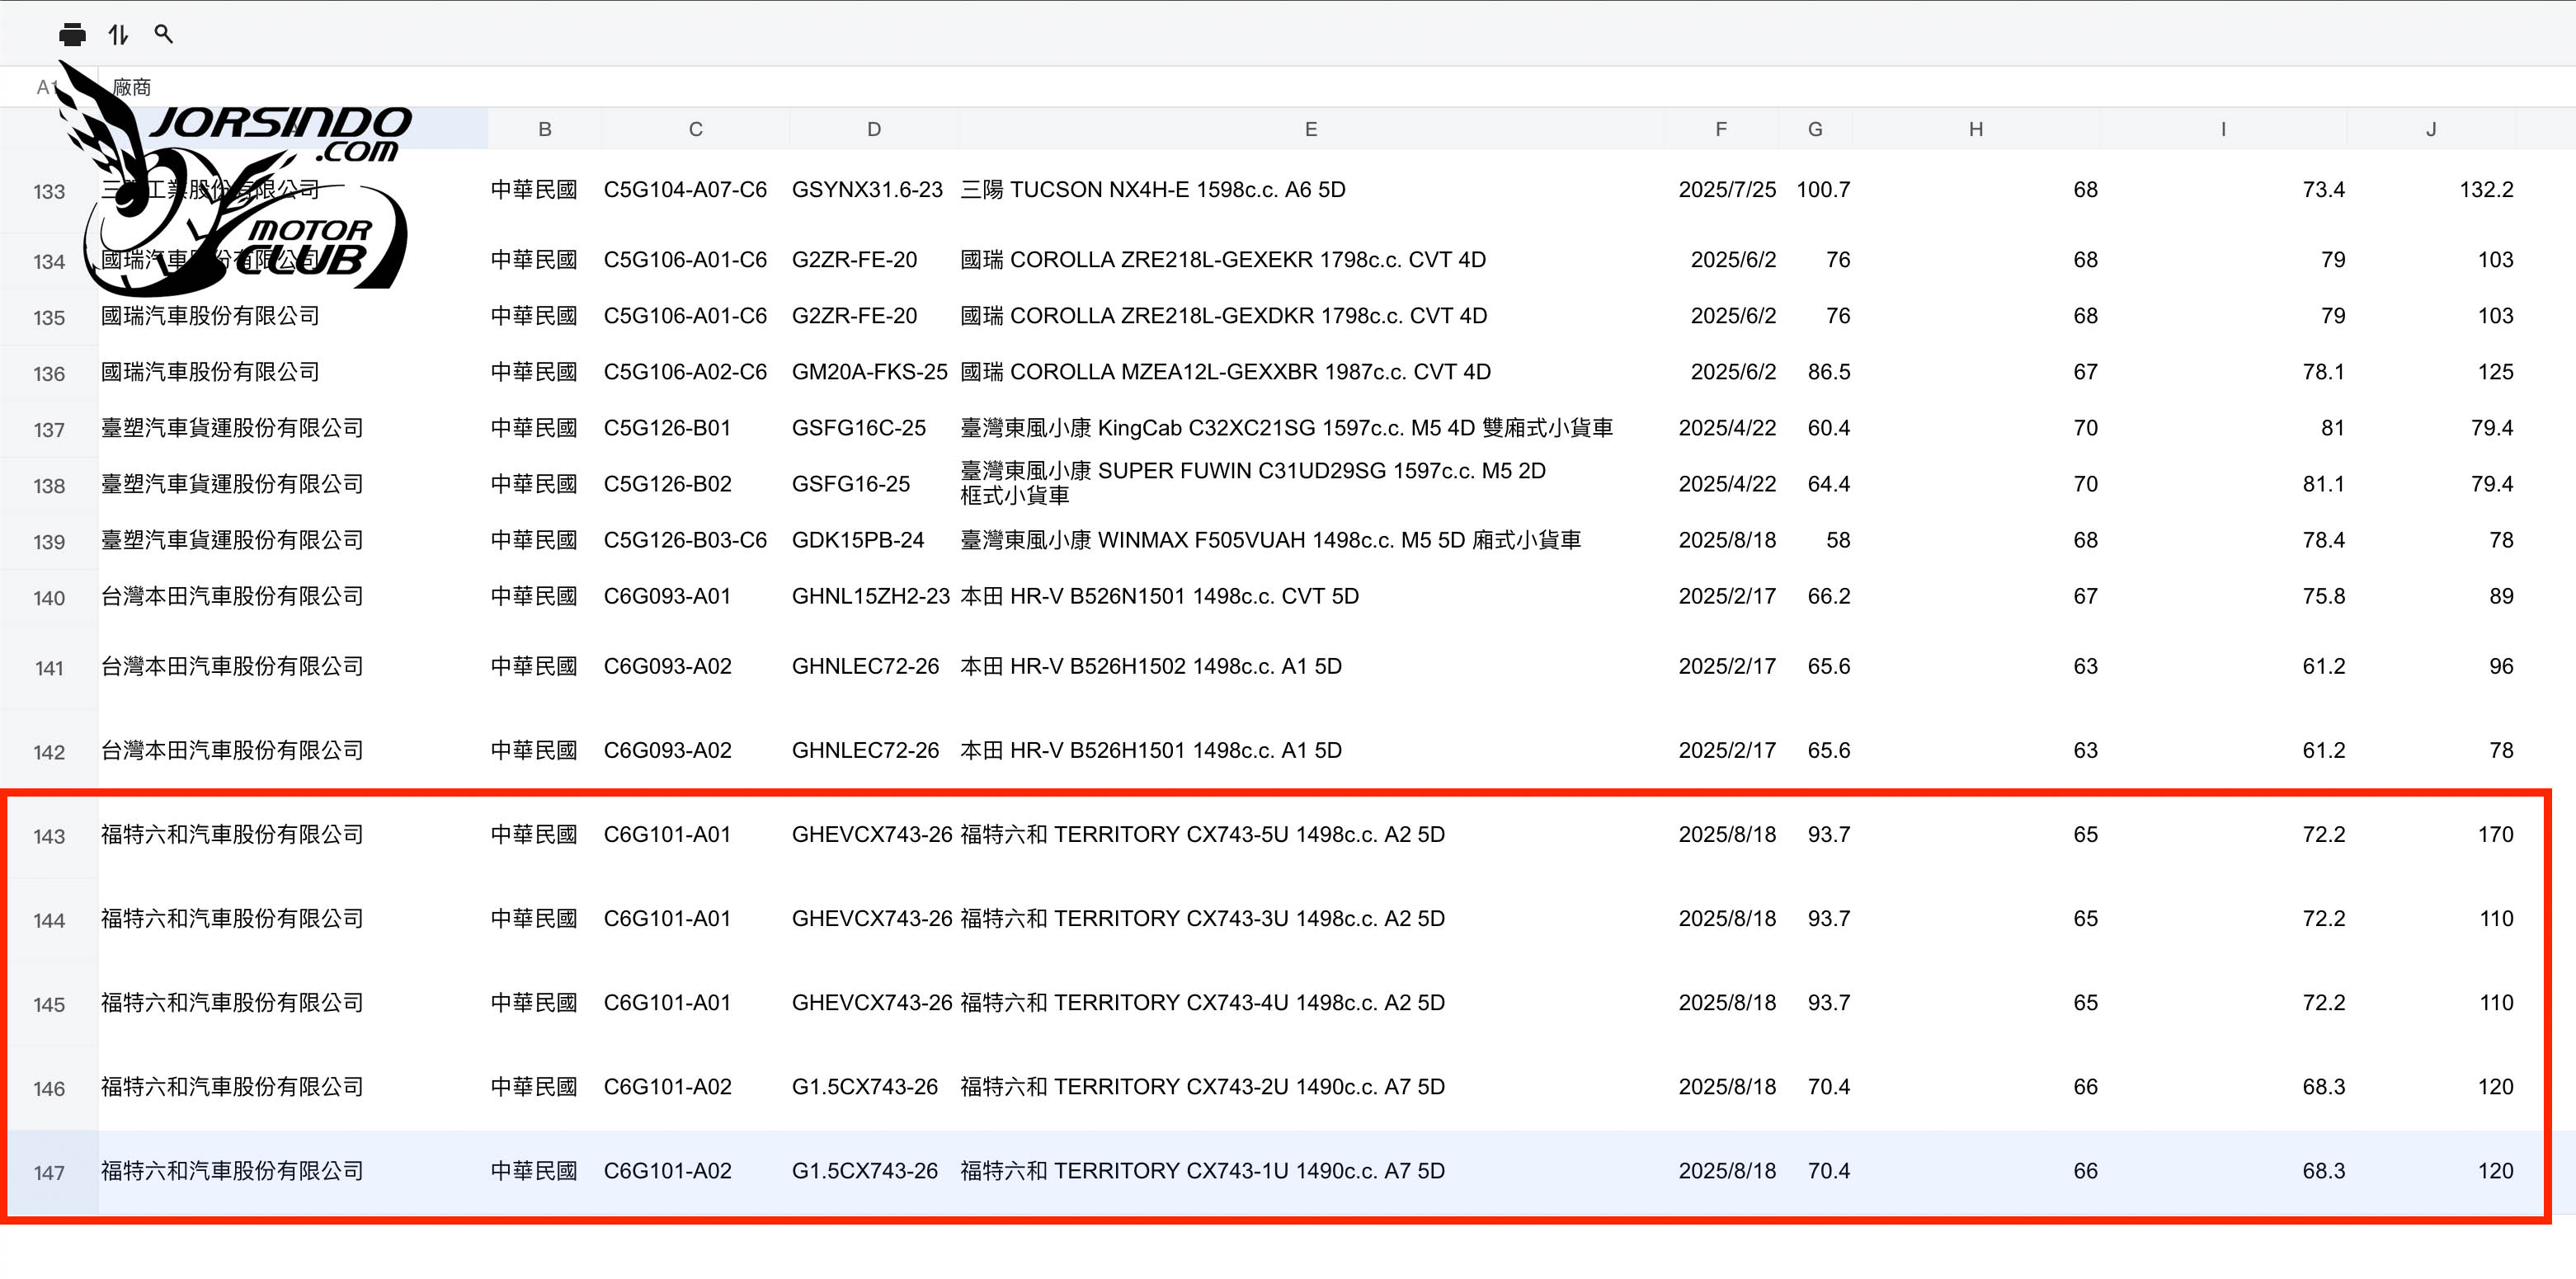Select row header 143
The height and width of the screenshot is (1279, 2576).
49,835
